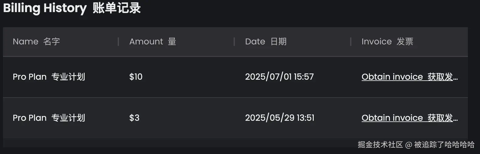Select the Pro Plan name in the 2025/07/01 row
The image size is (480, 154).
(49, 77)
